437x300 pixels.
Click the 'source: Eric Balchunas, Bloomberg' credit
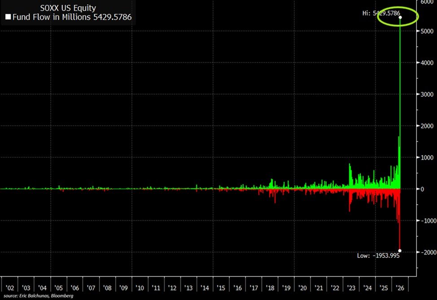39,296
